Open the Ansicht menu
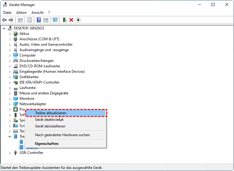The image size is (234, 171). click(x=37, y=13)
